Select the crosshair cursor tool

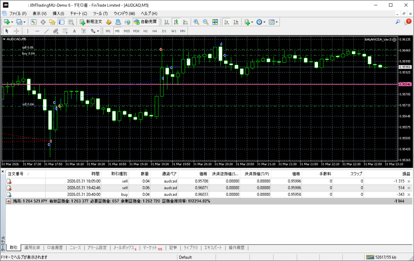coord(17,31)
